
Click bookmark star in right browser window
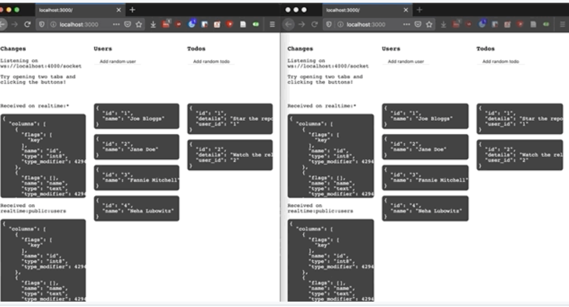click(429, 24)
